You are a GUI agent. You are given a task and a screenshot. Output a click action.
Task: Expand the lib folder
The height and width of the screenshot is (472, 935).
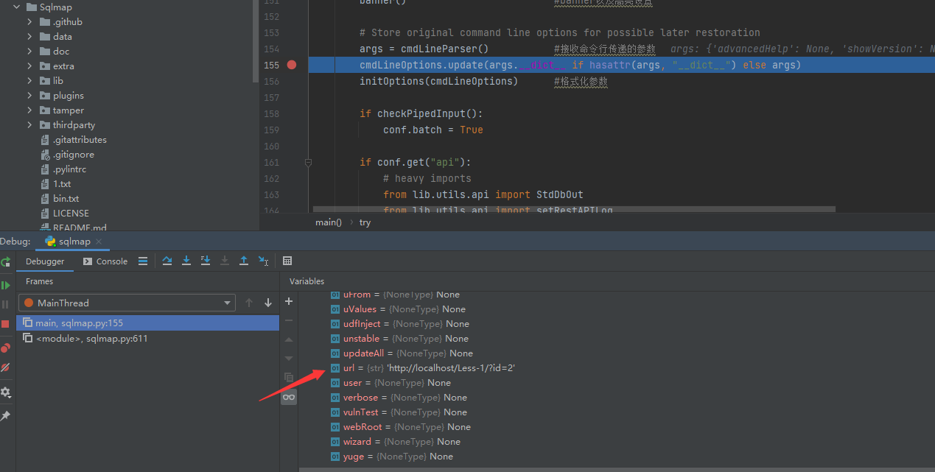pyautogui.click(x=29, y=81)
